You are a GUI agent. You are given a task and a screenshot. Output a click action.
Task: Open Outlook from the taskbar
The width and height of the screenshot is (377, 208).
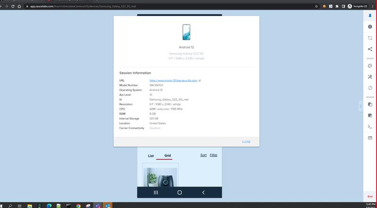108,206
